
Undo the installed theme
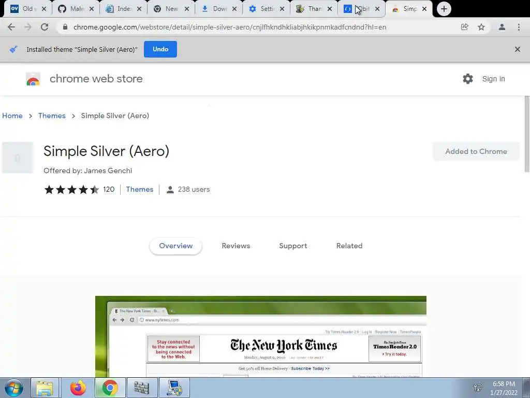point(160,49)
